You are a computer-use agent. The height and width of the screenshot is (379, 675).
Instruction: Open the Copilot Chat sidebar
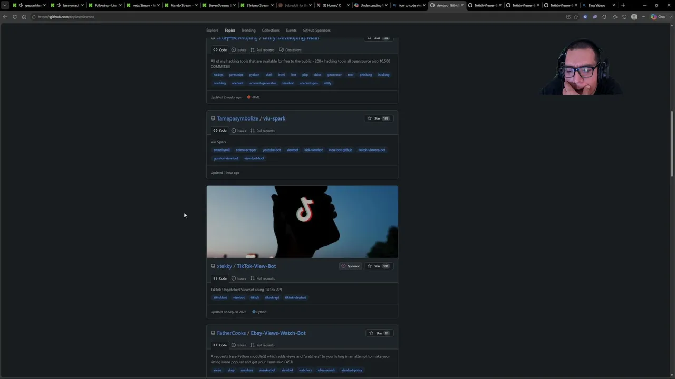(x=658, y=17)
